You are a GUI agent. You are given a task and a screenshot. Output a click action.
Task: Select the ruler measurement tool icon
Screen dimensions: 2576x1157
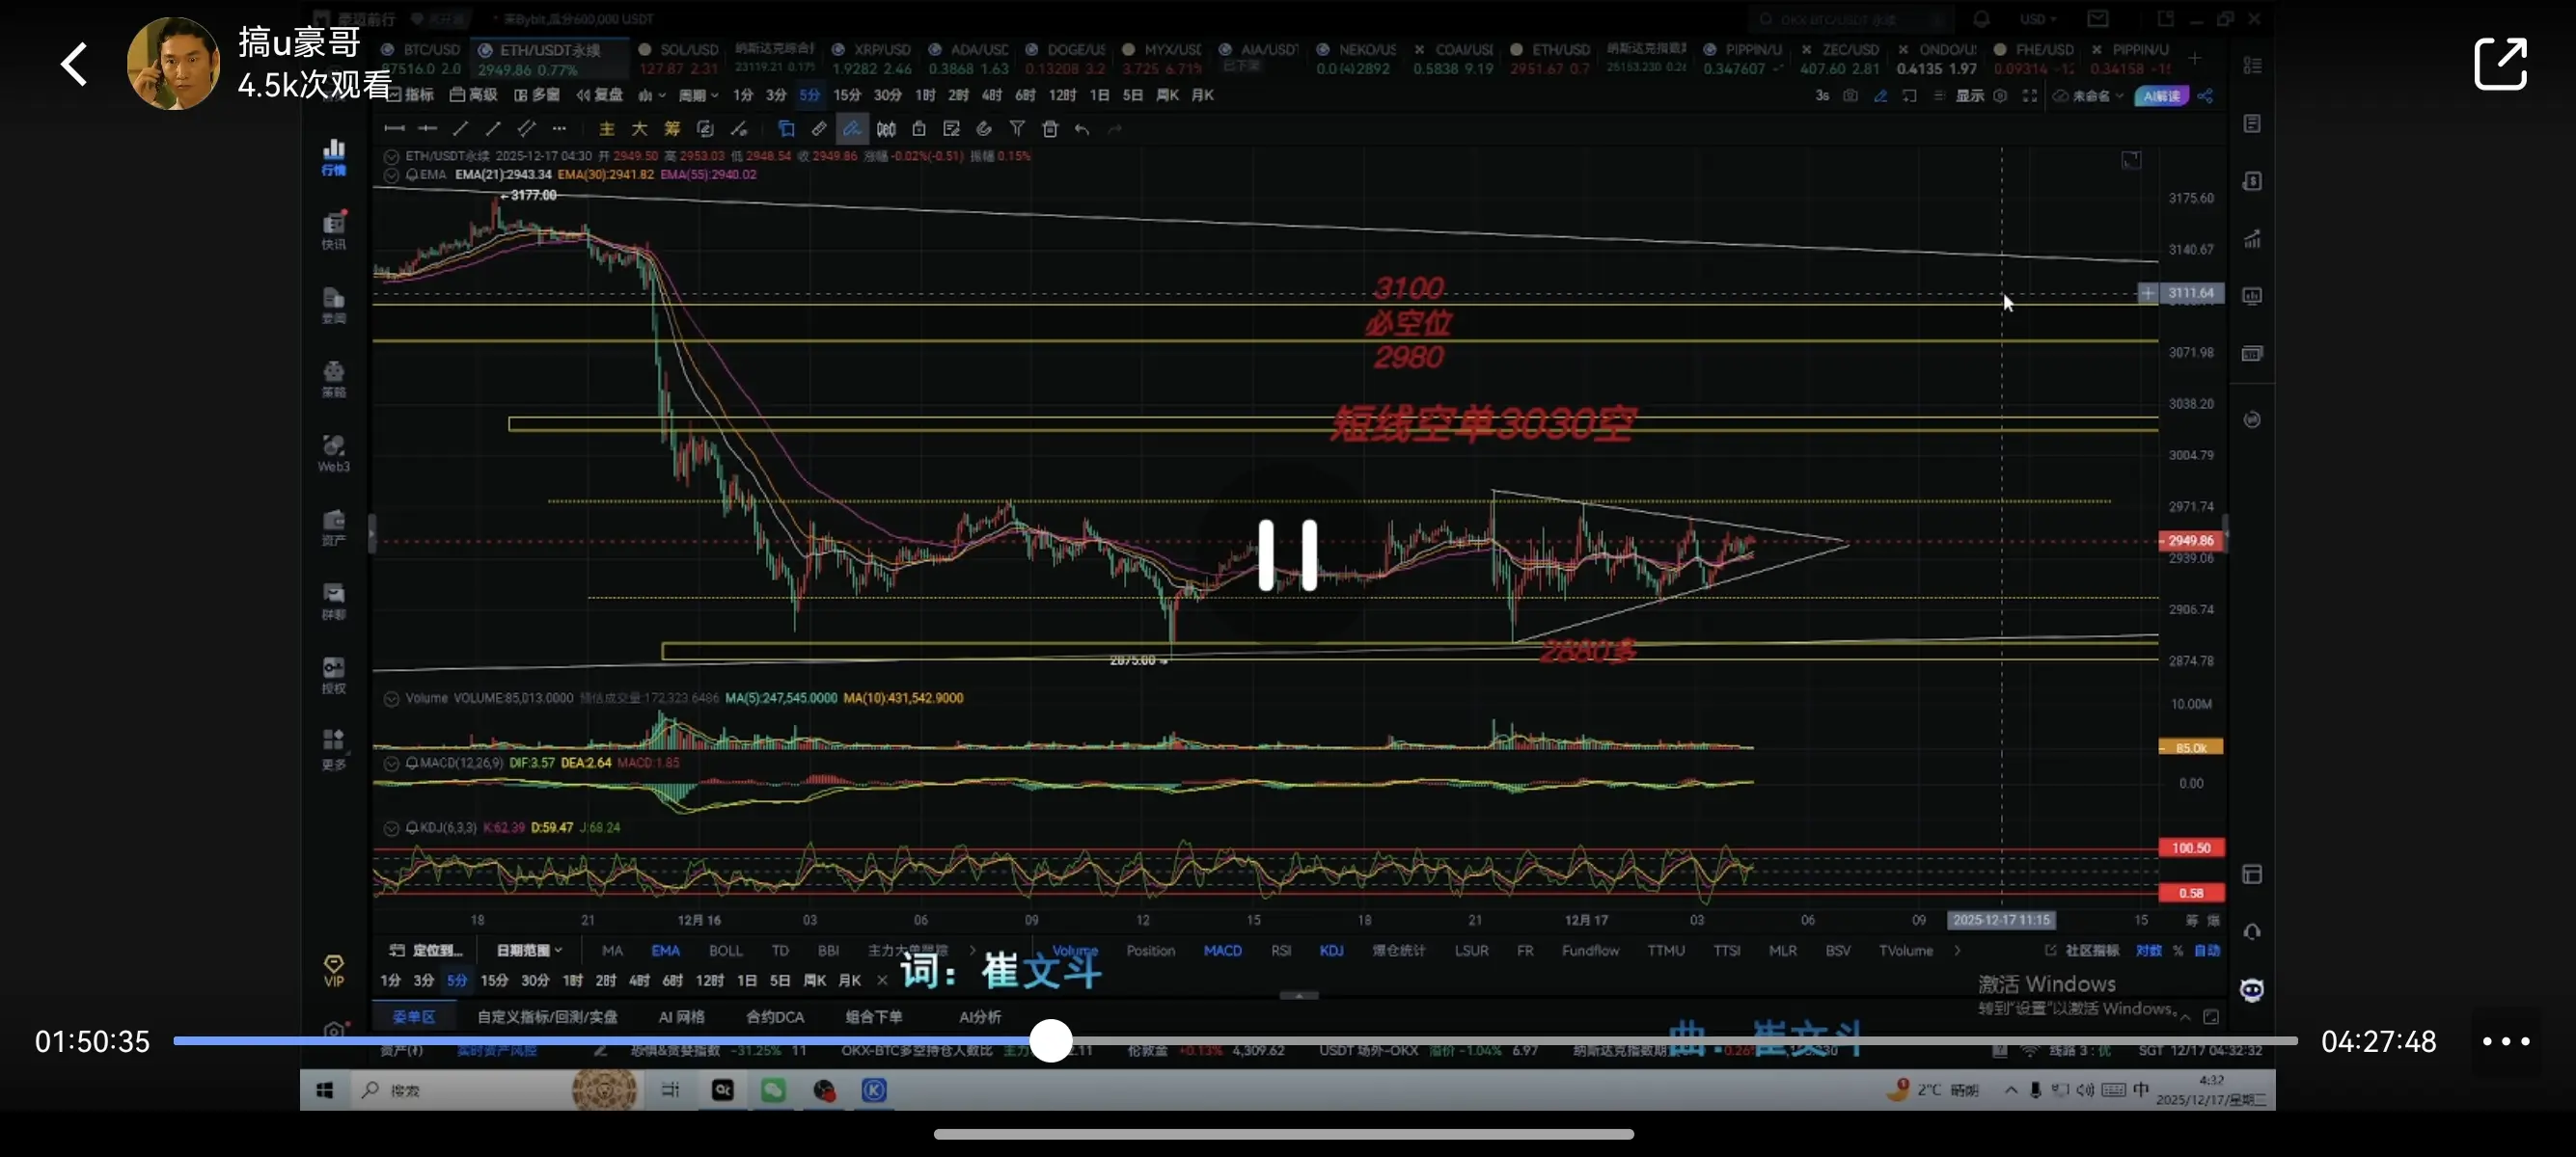click(819, 129)
